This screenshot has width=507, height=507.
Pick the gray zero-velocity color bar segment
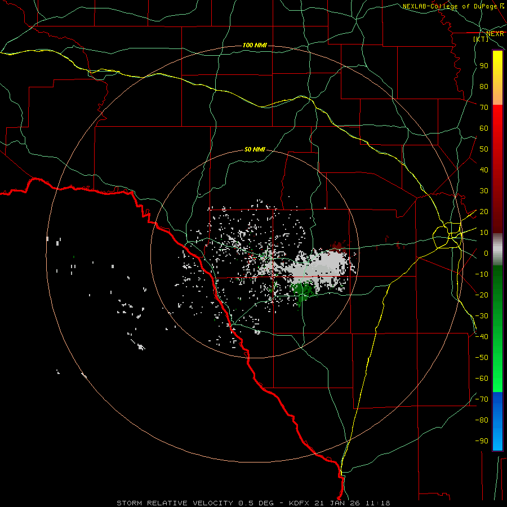[497, 249]
